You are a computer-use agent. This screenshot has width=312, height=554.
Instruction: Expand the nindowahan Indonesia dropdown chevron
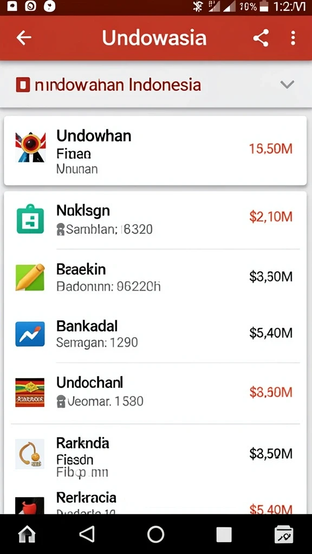point(287,84)
